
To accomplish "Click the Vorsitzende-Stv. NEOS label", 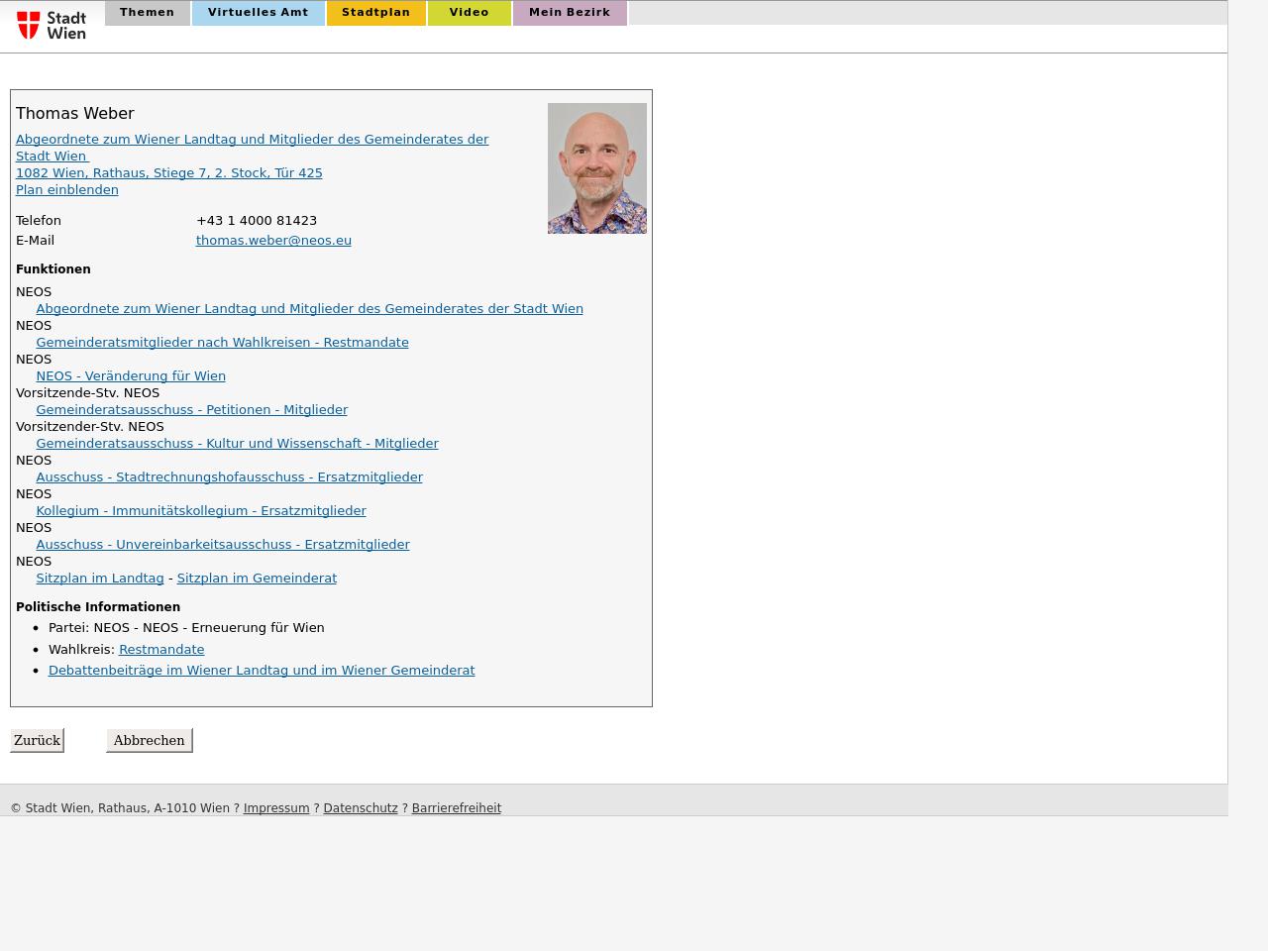I will click(x=87, y=392).
